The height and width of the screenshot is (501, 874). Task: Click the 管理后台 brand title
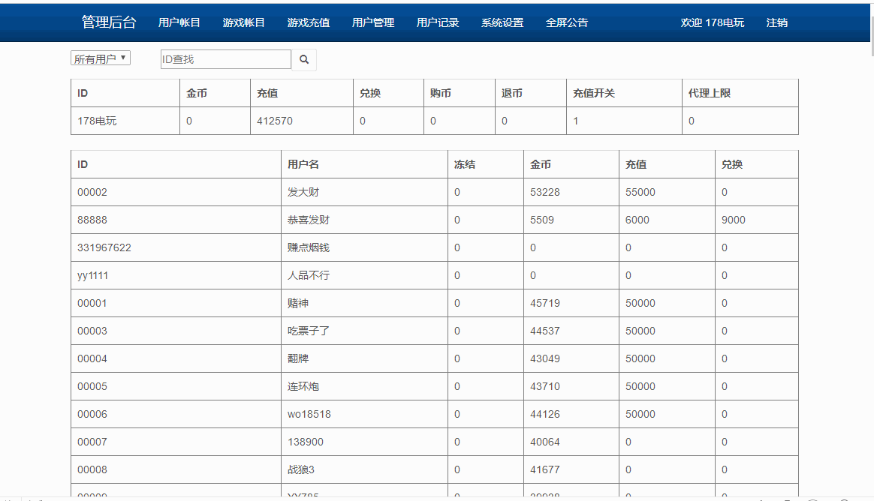tap(105, 22)
